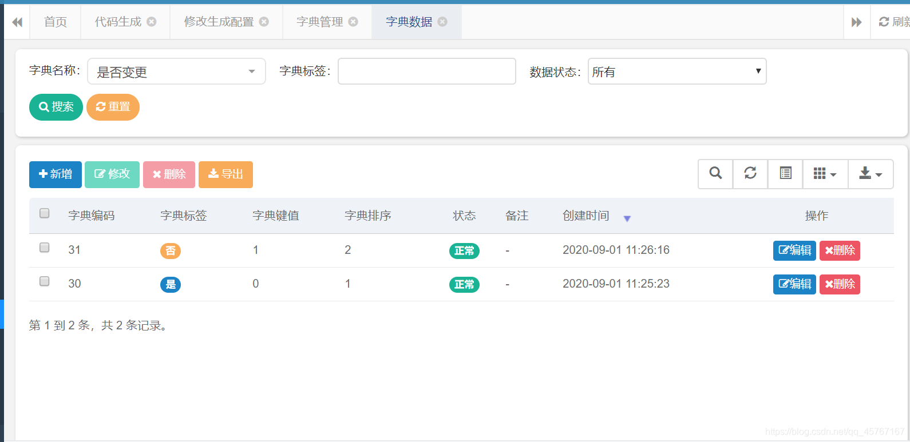
Task: Click 编辑 for row 31
Action: tap(794, 250)
